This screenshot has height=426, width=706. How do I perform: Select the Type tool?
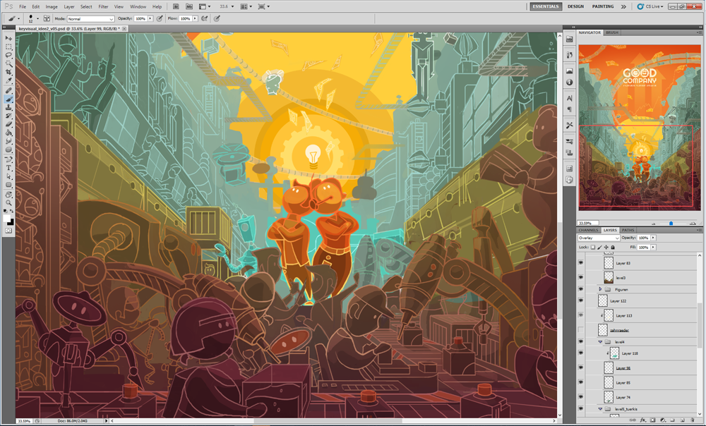point(8,168)
